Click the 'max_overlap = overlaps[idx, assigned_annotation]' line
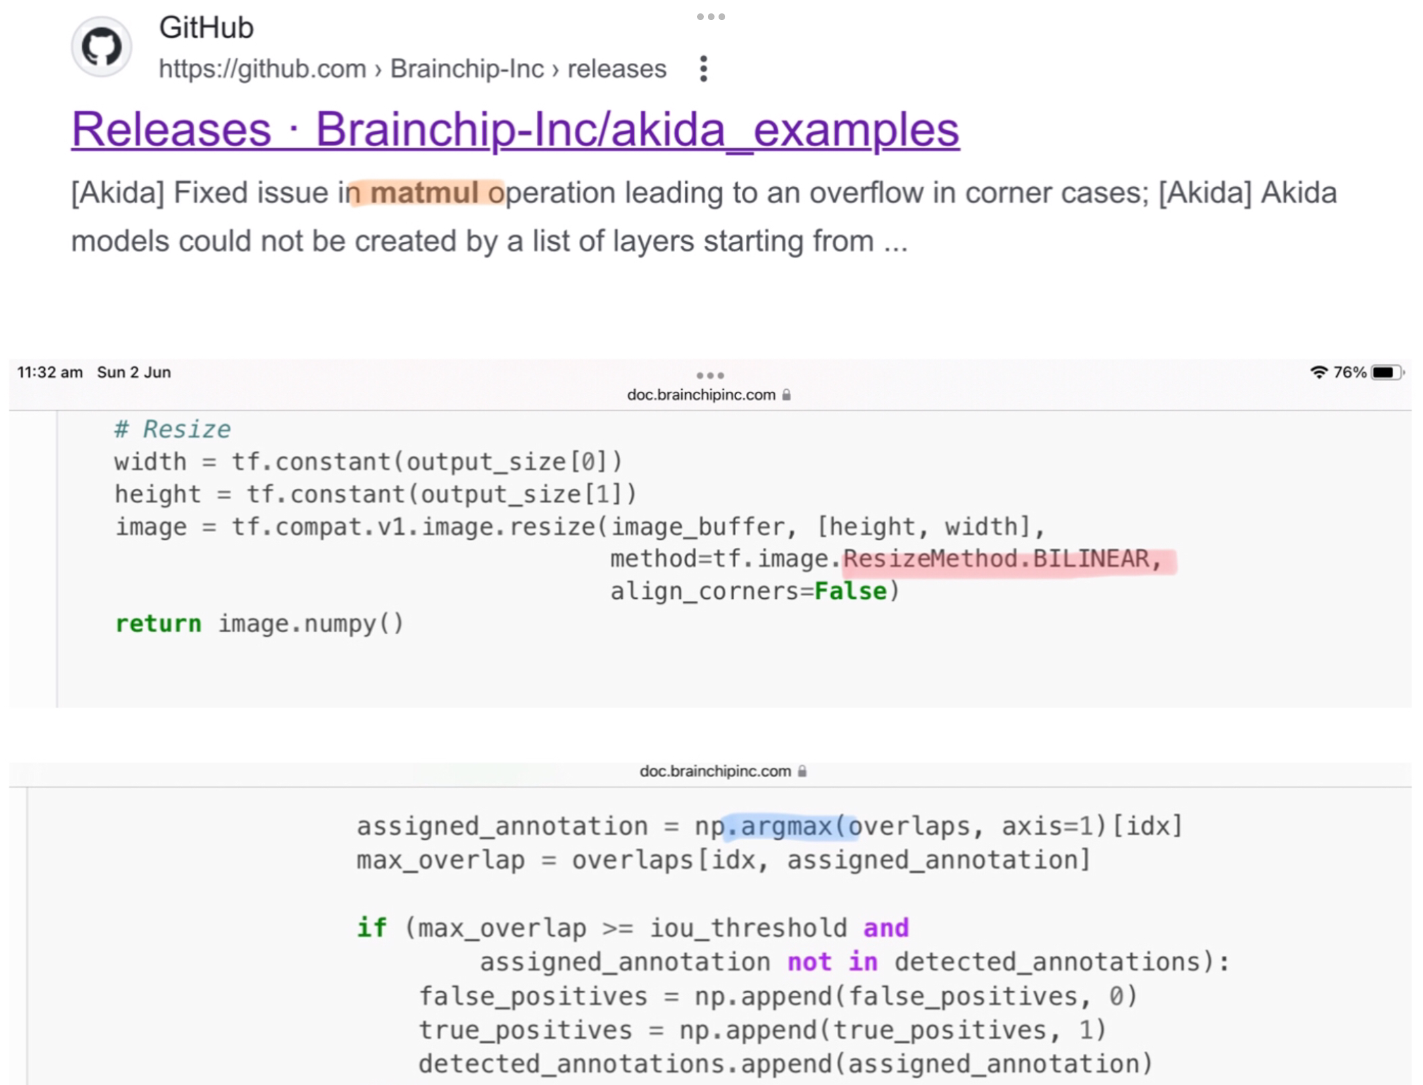 pyautogui.click(x=724, y=860)
